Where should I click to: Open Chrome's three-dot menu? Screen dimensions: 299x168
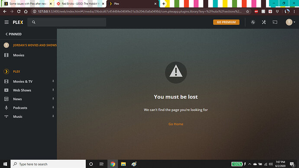tap(294, 11)
